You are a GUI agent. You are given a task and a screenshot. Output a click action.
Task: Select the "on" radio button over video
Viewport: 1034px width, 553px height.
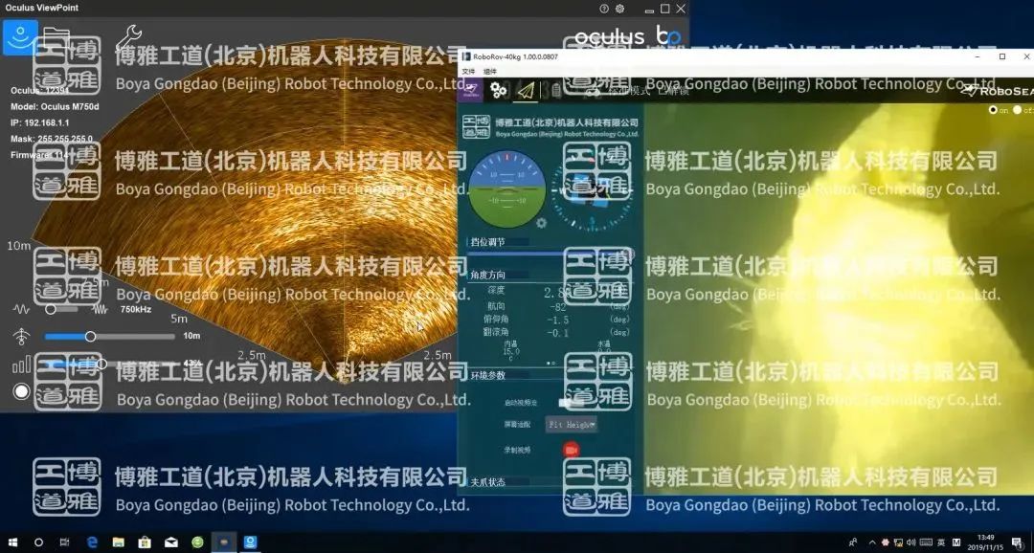point(993,110)
